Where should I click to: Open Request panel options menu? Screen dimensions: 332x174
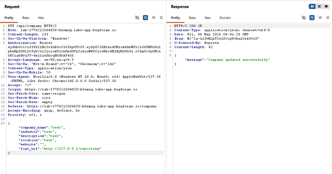[x=161, y=18]
